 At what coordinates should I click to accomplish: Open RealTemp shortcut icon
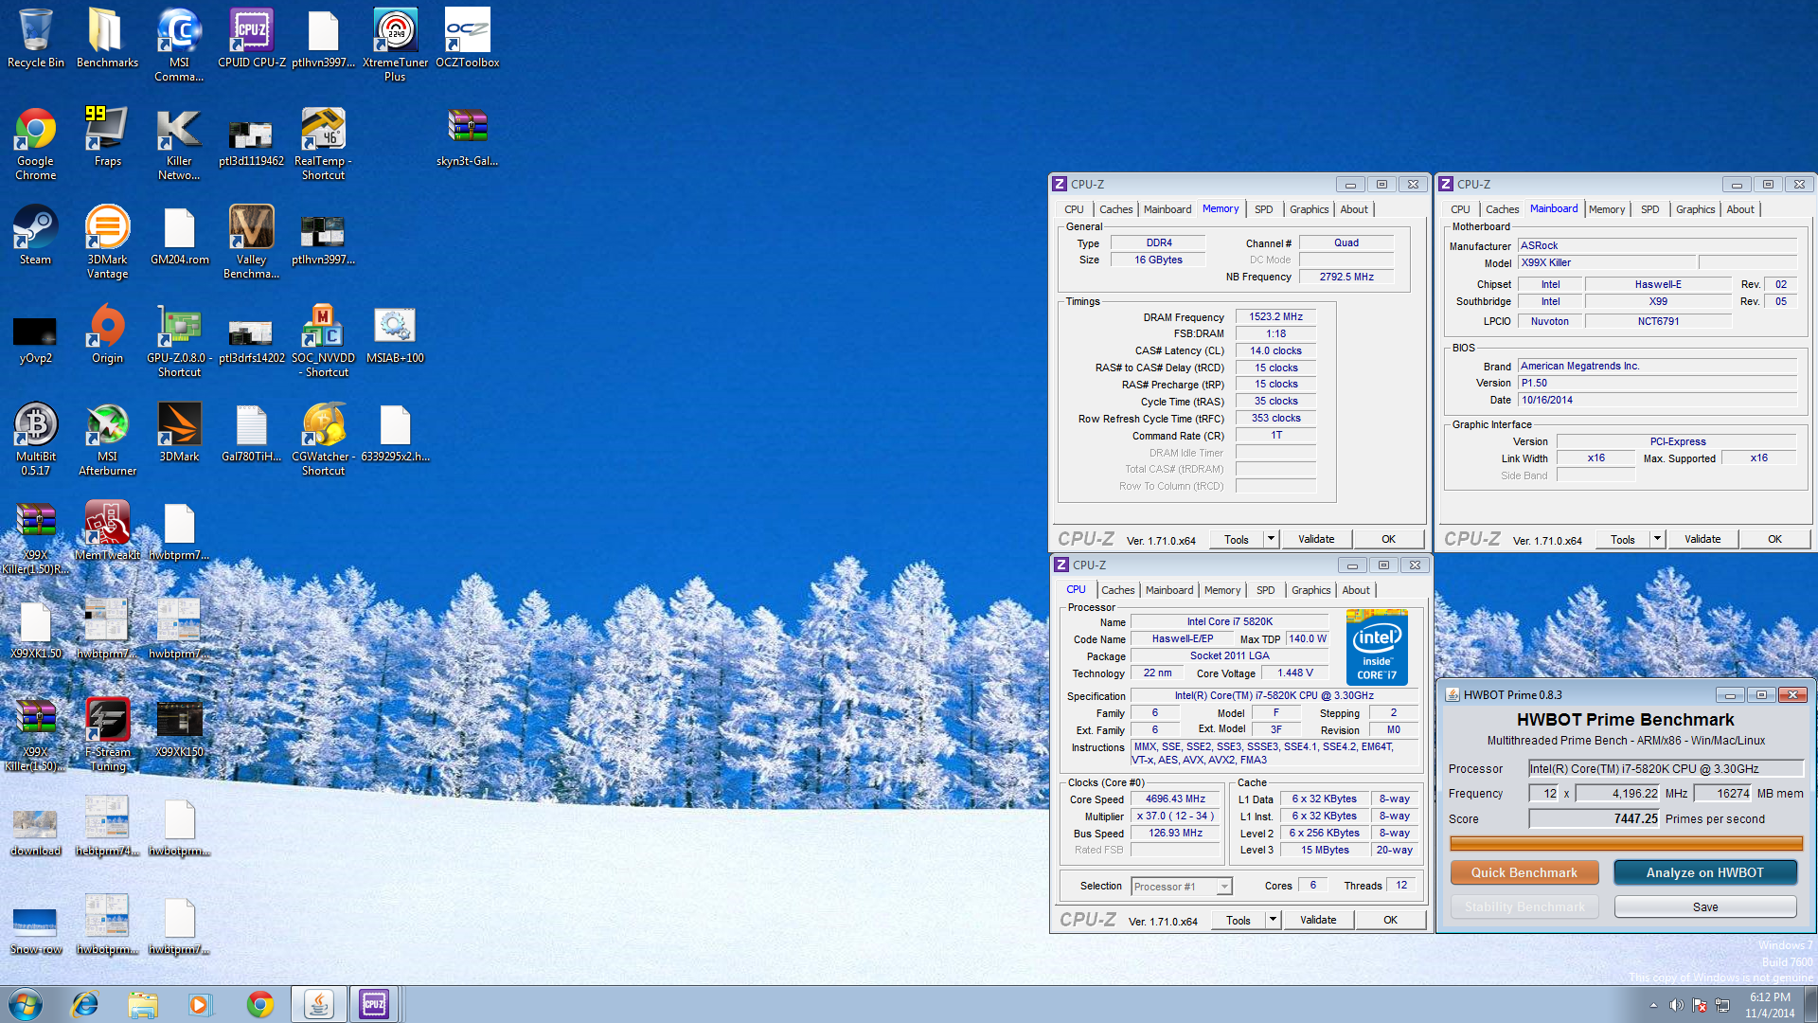pos(323,143)
